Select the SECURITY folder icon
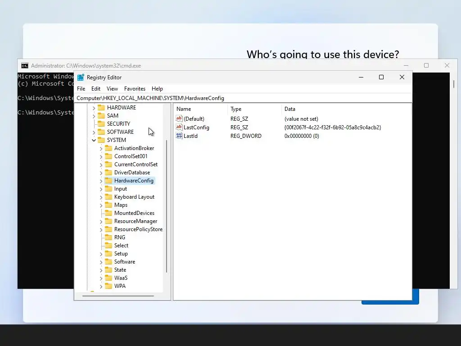Image resolution: width=461 pixels, height=346 pixels. click(101, 123)
